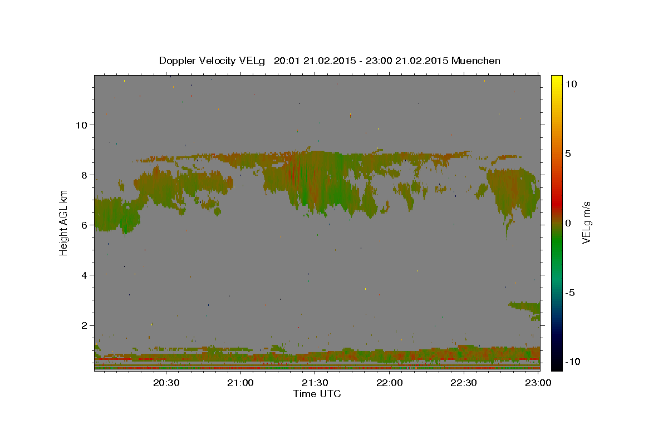The width and height of the screenshot is (668, 445).
Task: Click the colorbar value -10
Action: pos(573,362)
